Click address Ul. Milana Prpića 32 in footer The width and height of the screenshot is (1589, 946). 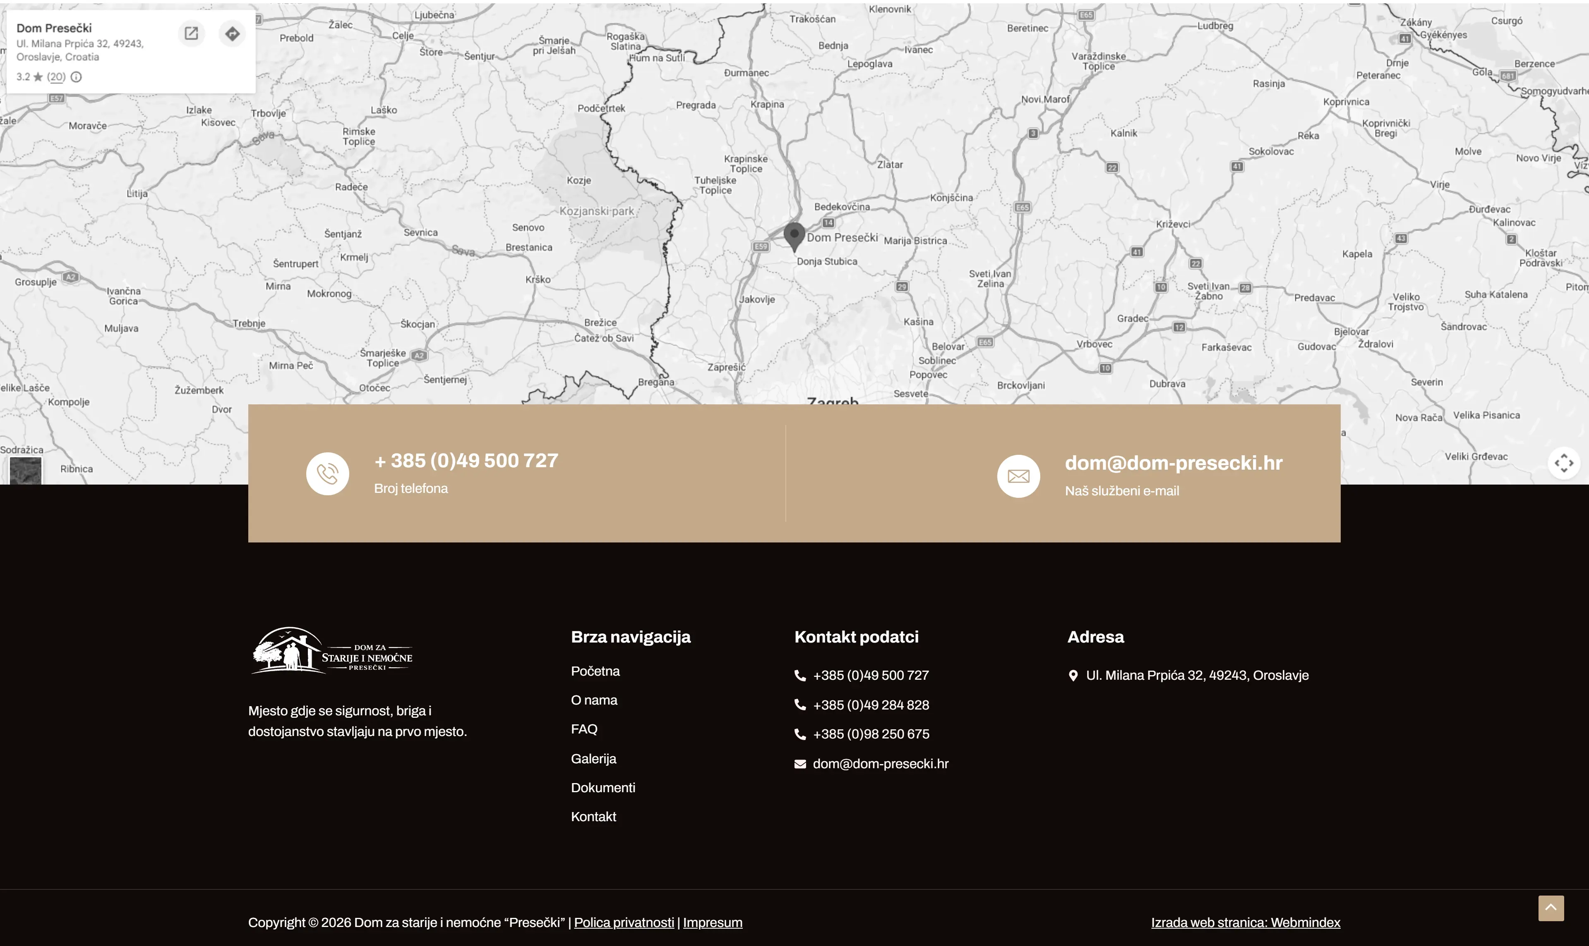pyautogui.click(x=1197, y=676)
